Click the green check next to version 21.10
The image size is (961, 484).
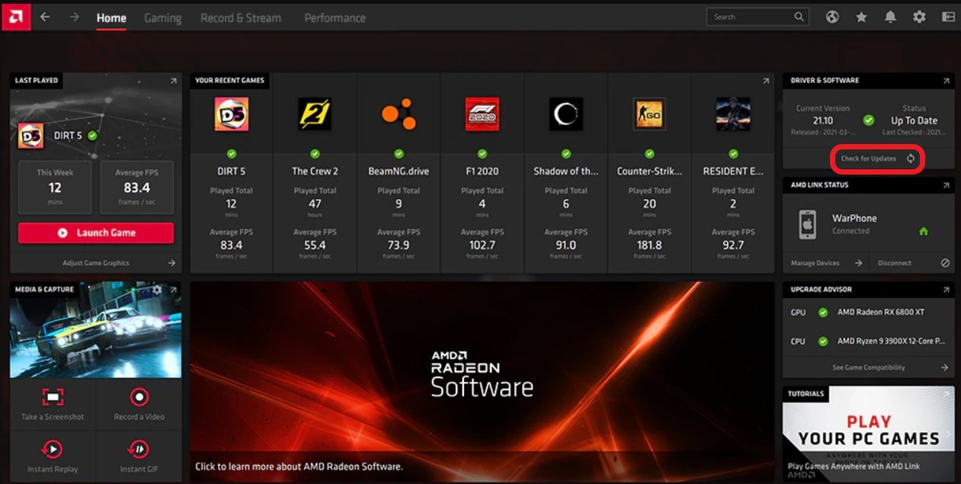point(868,120)
